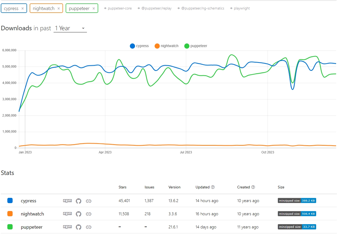Click the orange nightwatch color swatch in Stats
The width and height of the screenshot is (339, 241).
point(10,214)
